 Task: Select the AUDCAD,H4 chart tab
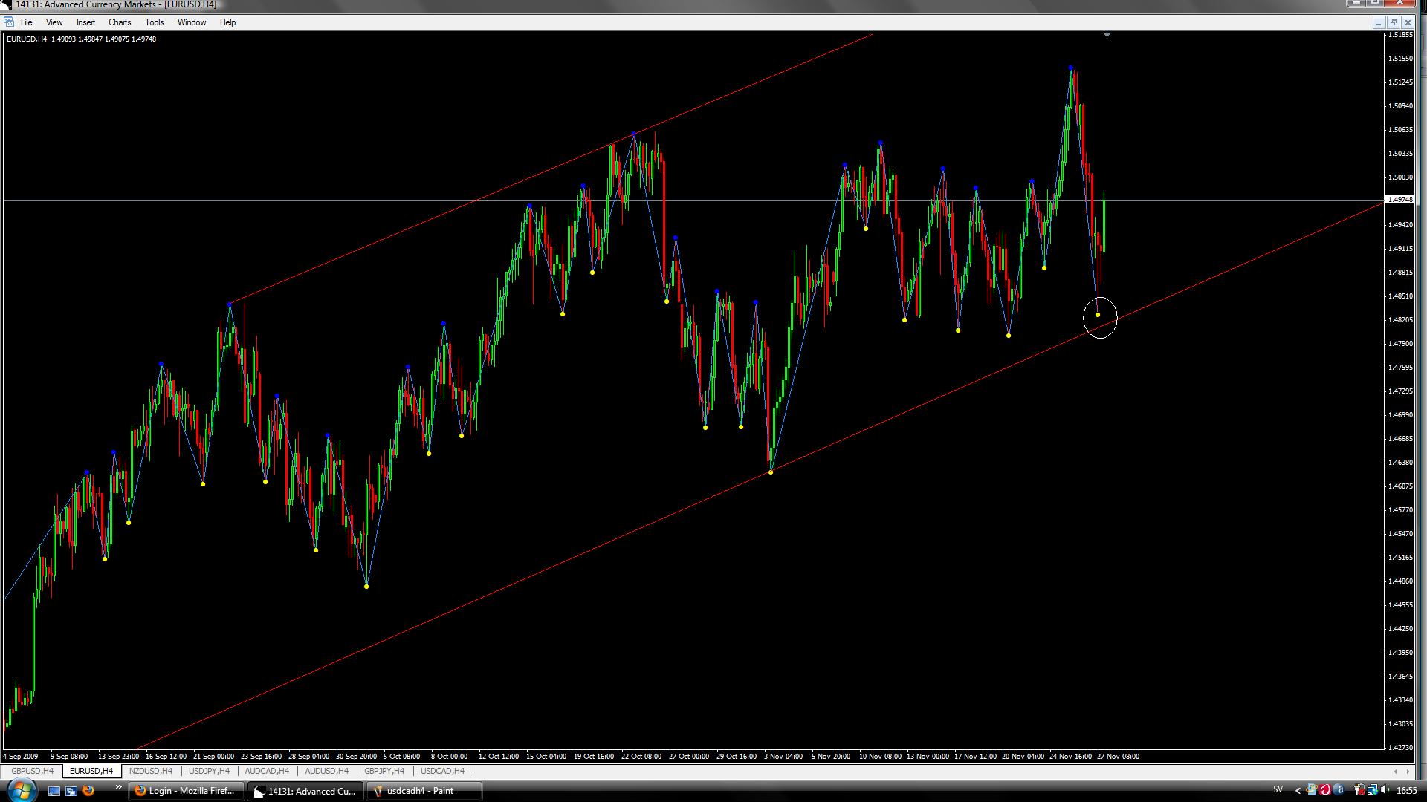coord(267,771)
